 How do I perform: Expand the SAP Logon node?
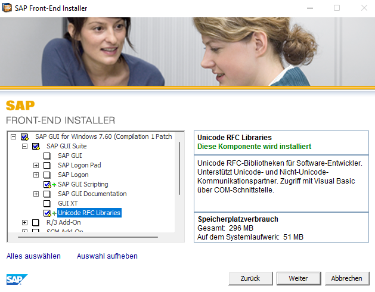click(36, 175)
